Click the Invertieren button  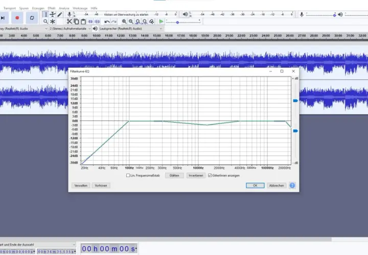tap(196, 175)
